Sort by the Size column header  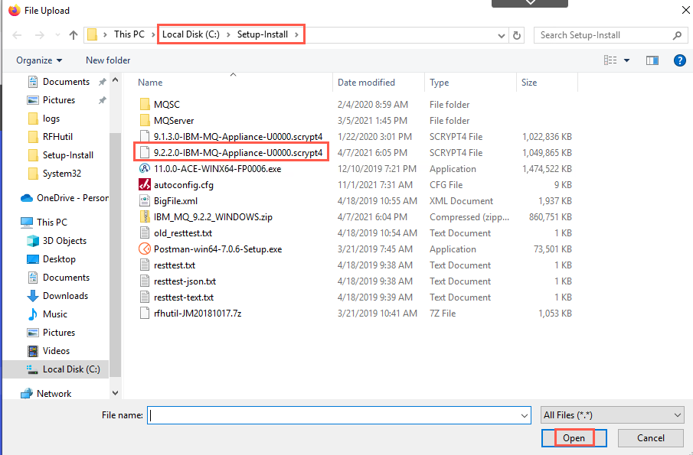pyautogui.click(x=528, y=83)
